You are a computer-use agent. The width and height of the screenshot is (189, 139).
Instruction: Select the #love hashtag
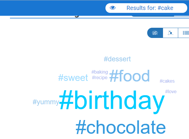tap(171, 91)
